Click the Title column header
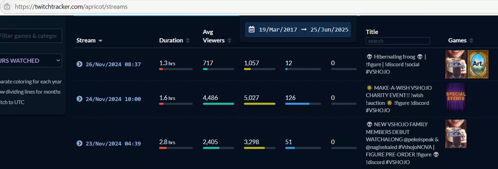The image size is (498, 169). click(x=372, y=32)
